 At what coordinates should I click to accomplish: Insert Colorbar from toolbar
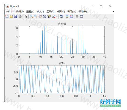[67, 16]
